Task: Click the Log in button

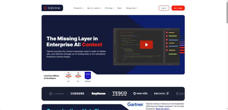Action: tap(164, 8)
